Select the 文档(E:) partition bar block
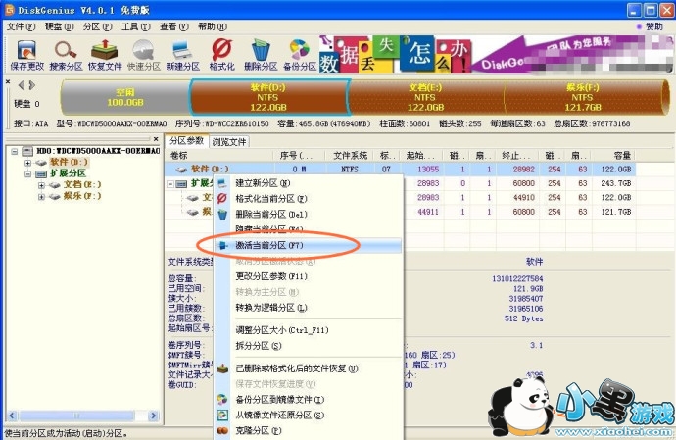 tap(425, 97)
